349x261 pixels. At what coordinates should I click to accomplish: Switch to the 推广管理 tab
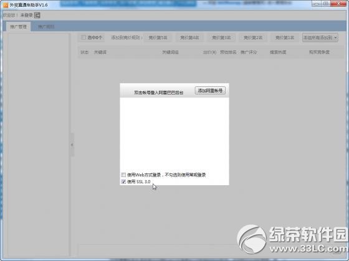click(19, 27)
